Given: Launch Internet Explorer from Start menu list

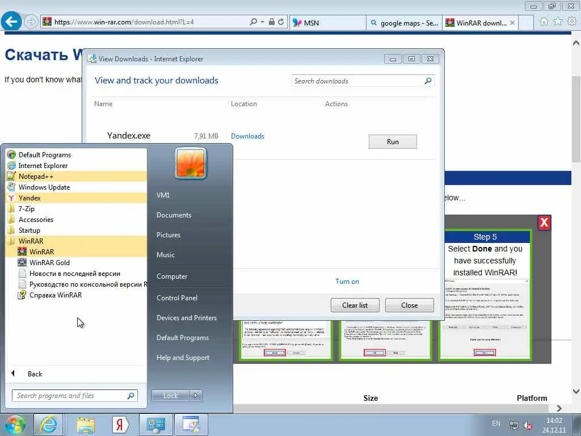Looking at the screenshot, I should (x=77, y=166).
